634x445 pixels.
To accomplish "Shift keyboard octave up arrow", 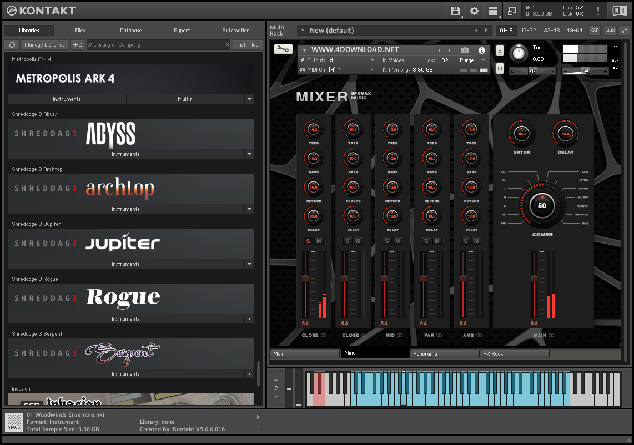I will (276, 380).
